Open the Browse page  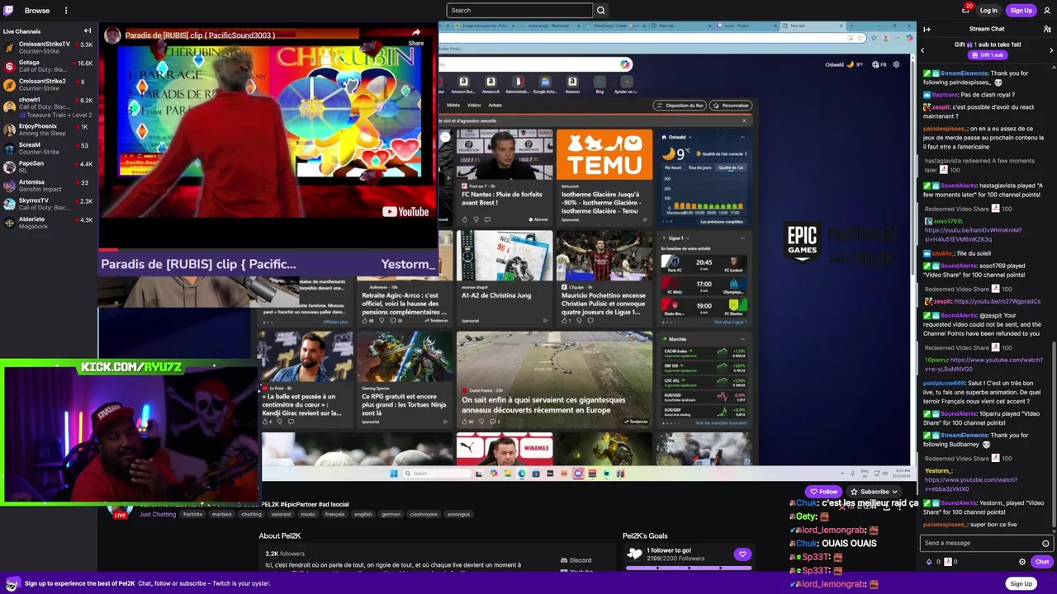pos(37,11)
